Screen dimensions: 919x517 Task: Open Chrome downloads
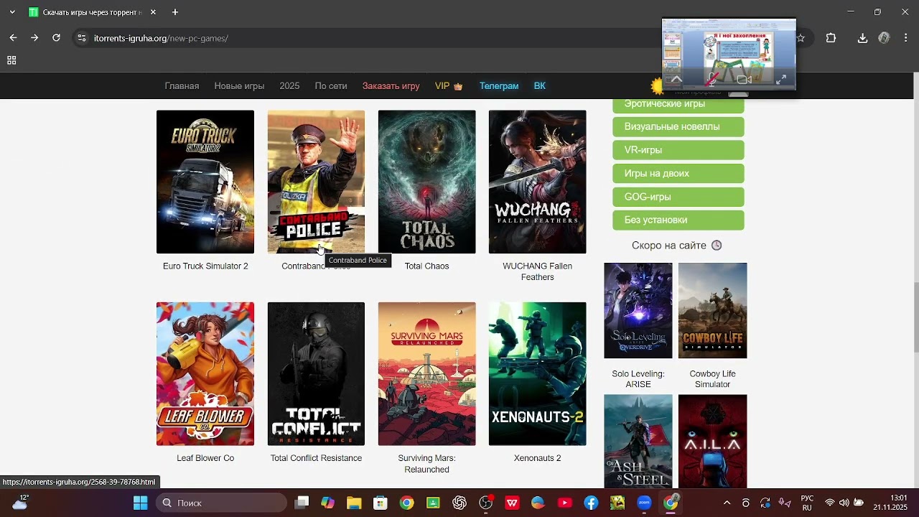coord(862,38)
